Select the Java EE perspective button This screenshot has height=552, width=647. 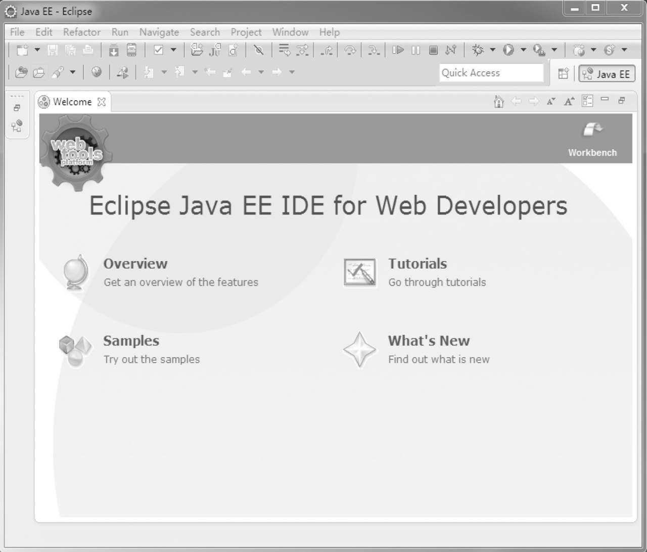[607, 74]
